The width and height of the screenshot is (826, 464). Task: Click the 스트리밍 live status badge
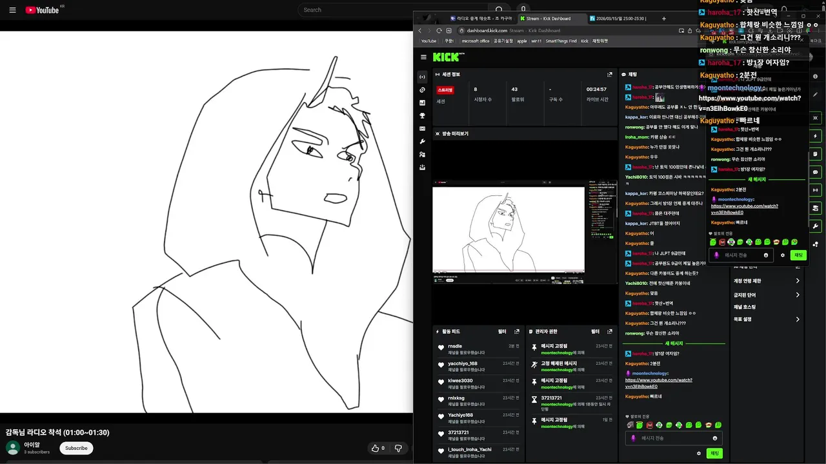tap(445, 90)
